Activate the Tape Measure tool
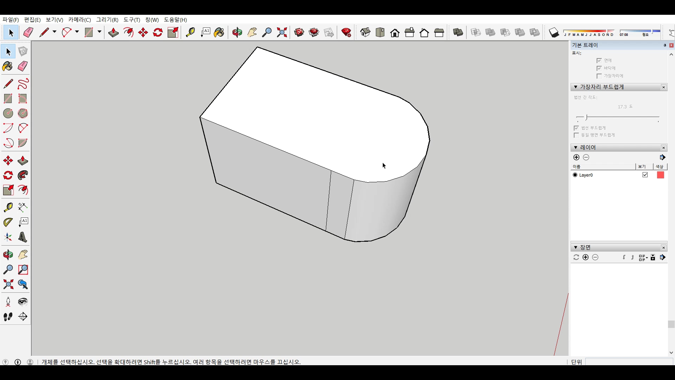This screenshot has width=675, height=380. click(8, 207)
